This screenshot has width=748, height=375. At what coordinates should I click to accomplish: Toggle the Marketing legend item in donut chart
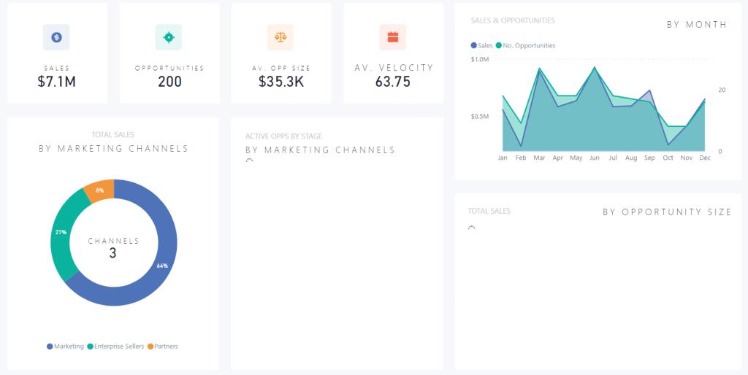66,347
